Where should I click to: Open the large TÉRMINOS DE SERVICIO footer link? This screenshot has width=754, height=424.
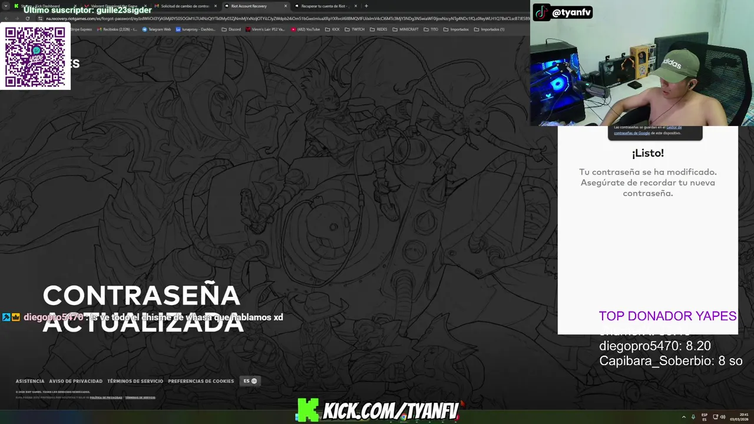pos(135,381)
